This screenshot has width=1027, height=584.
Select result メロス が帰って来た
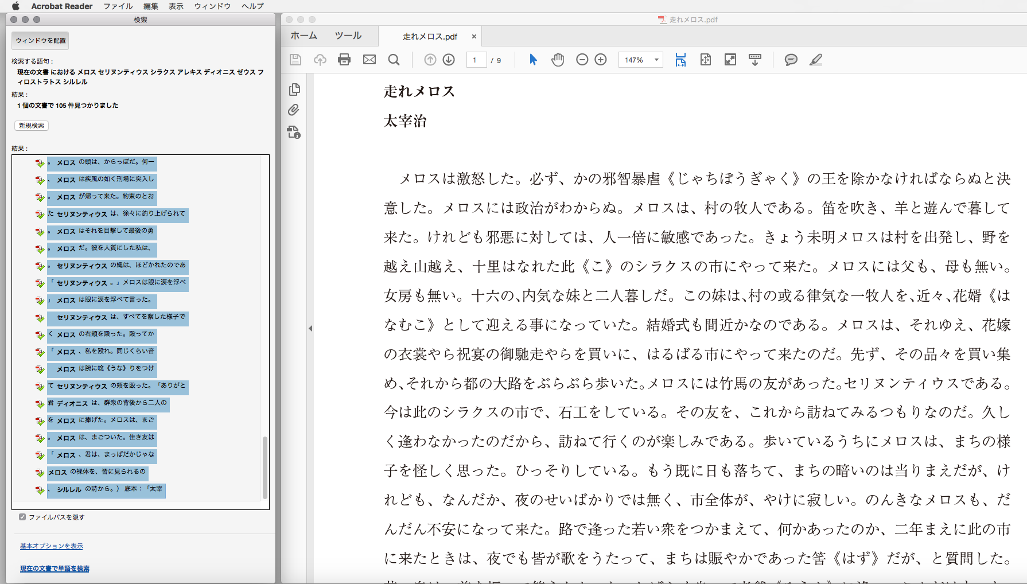tap(102, 197)
